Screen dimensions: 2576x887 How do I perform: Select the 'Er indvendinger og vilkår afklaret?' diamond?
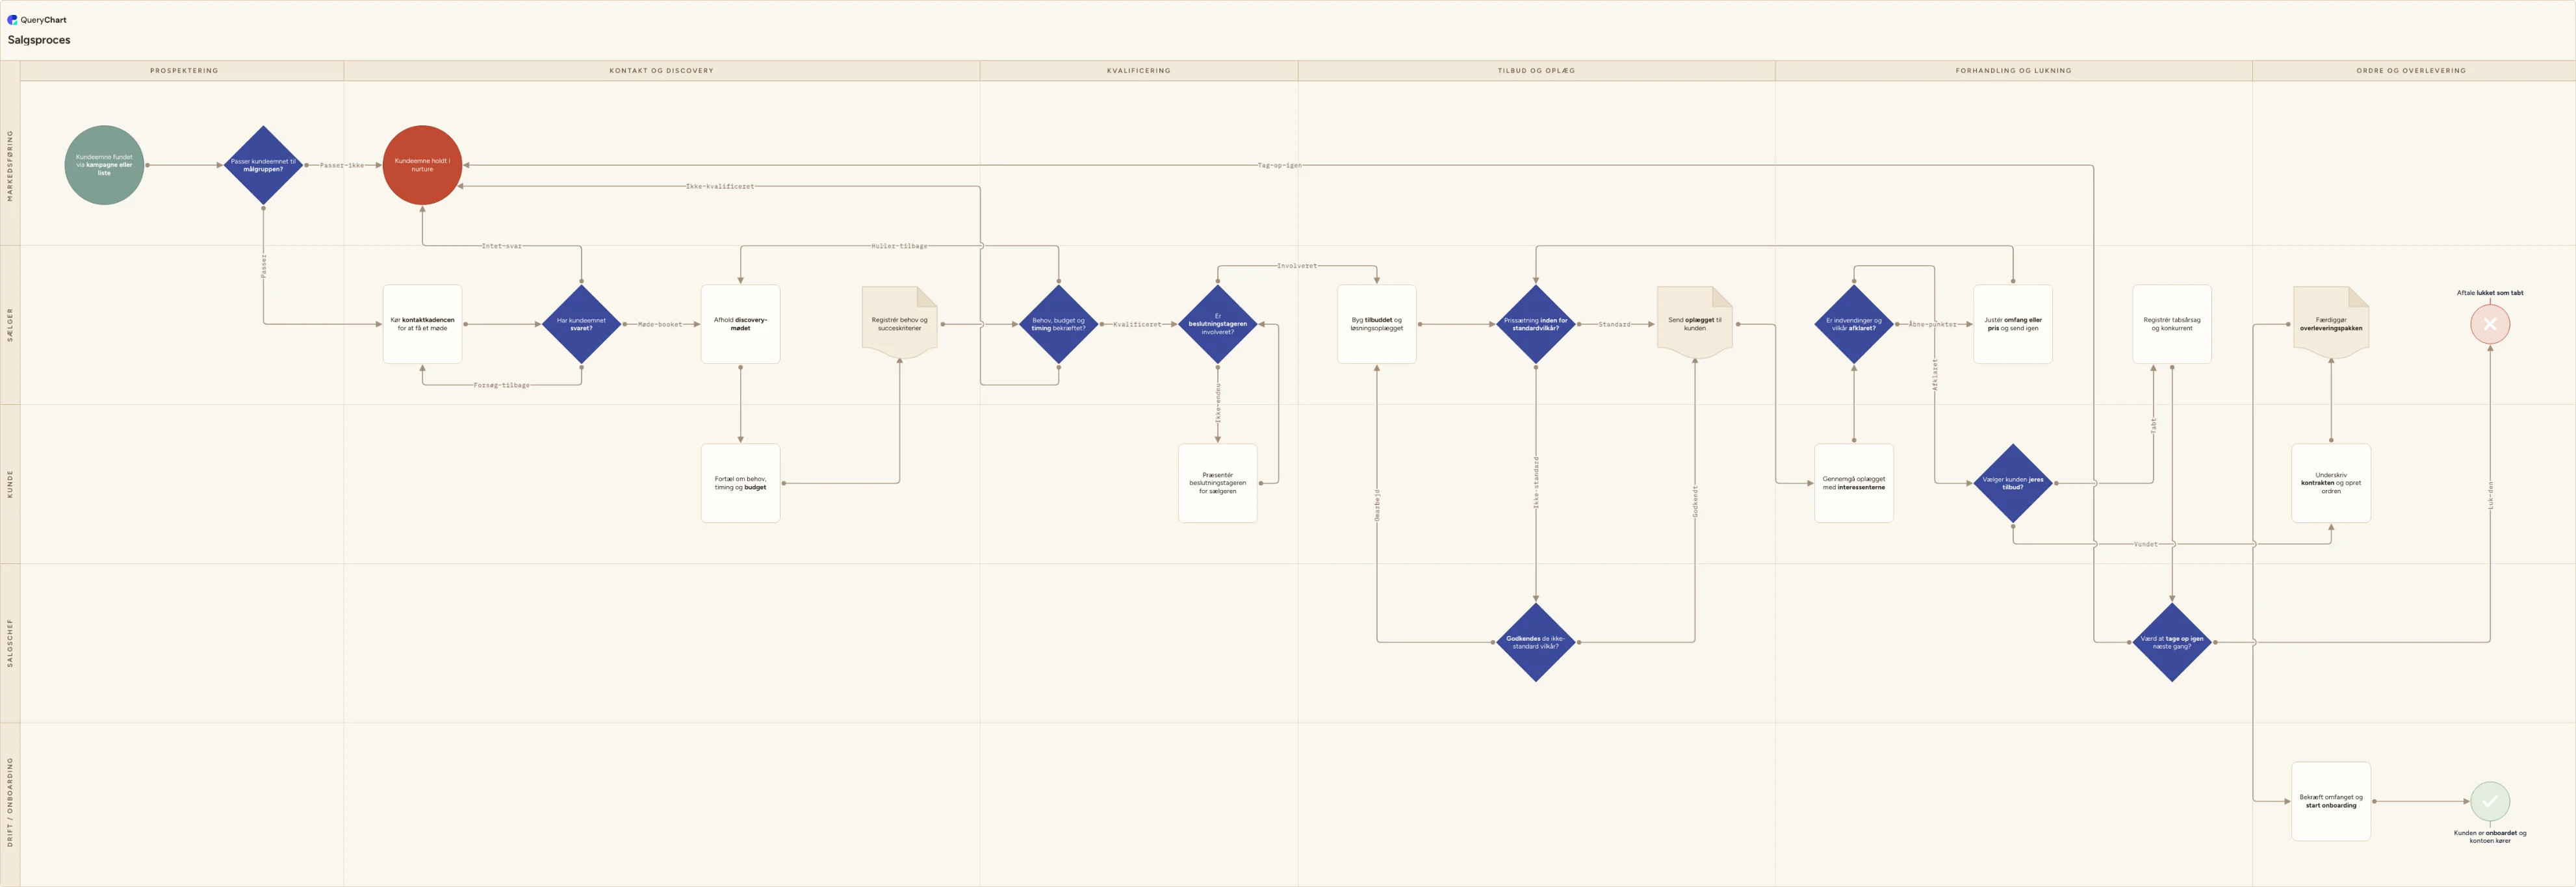1853,324
